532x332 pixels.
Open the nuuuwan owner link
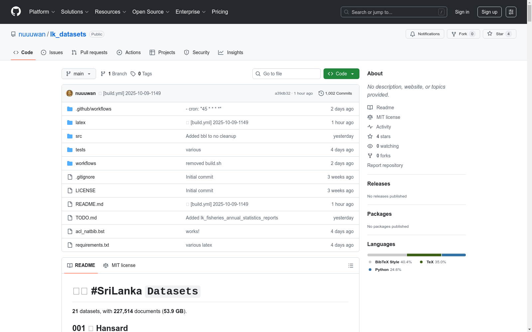32,34
